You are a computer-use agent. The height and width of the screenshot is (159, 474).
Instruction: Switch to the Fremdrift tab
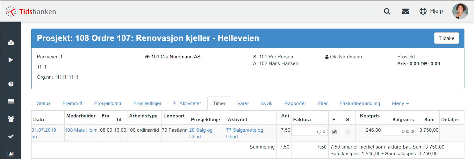click(x=72, y=103)
